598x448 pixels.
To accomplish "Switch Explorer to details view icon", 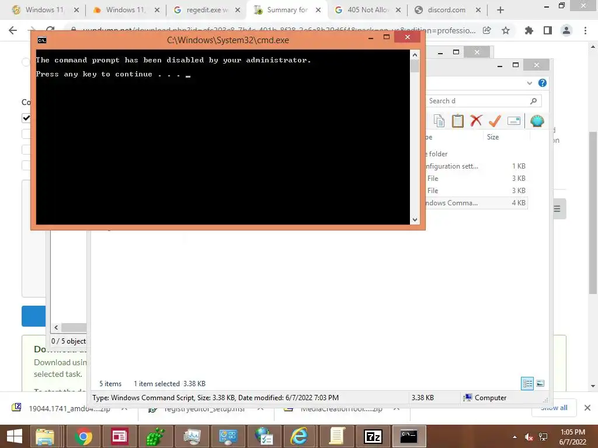I will coord(527,383).
